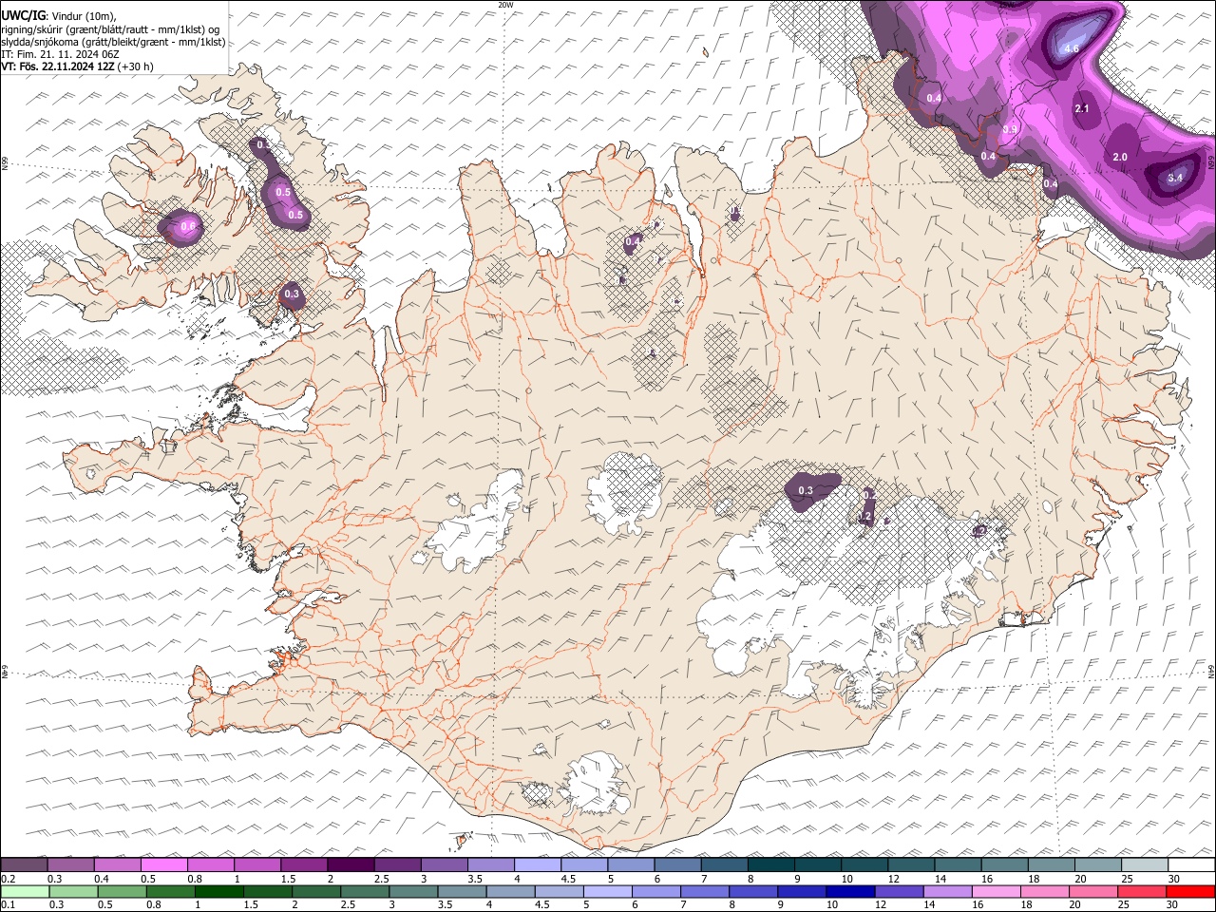Click the 0.6 snowfall label in the Westfjords
Viewport: 1216px width, 912px height.
click(x=188, y=226)
